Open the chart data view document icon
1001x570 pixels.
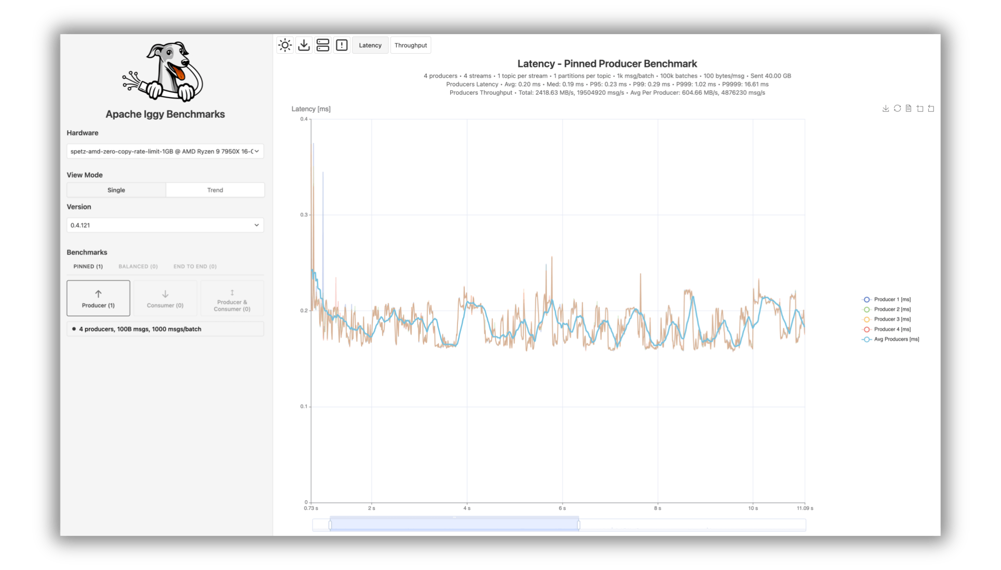(909, 108)
